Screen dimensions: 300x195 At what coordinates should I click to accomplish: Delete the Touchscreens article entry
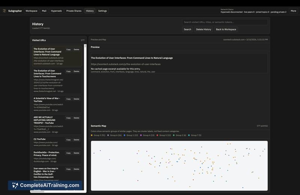(76, 71)
